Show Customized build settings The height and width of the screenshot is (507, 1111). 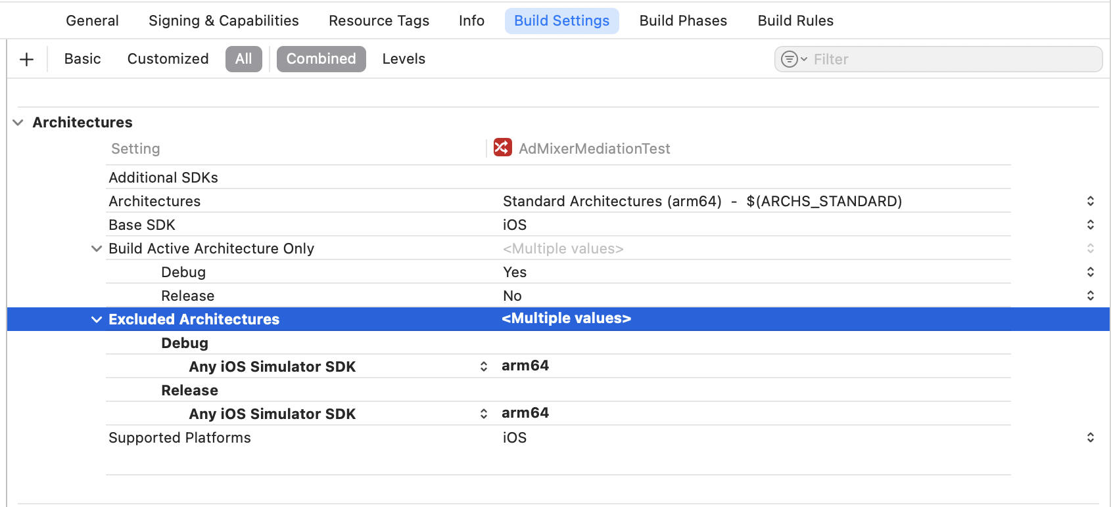pos(168,59)
